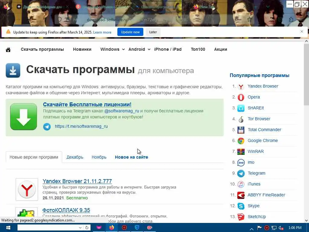Open the Google Chrome text link
Image resolution: width=309 pixels, height=232 pixels.
pos(263,140)
